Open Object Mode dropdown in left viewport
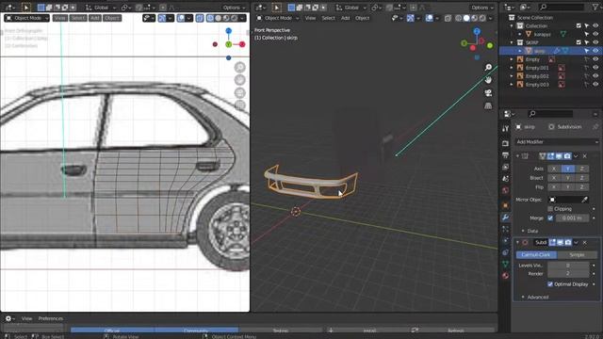The width and height of the screenshot is (603, 339). pos(27,18)
